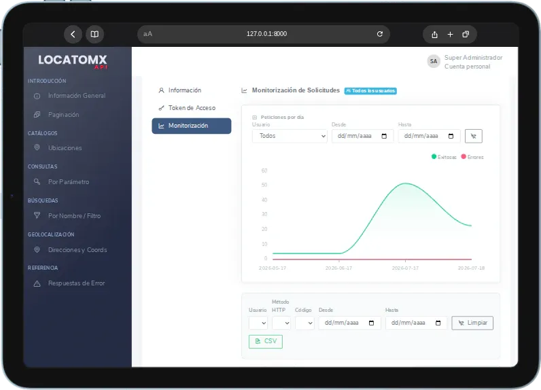This screenshot has width=541, height=390.
Task: Click the Por Parámetro search icon
Action: (37, 181)
